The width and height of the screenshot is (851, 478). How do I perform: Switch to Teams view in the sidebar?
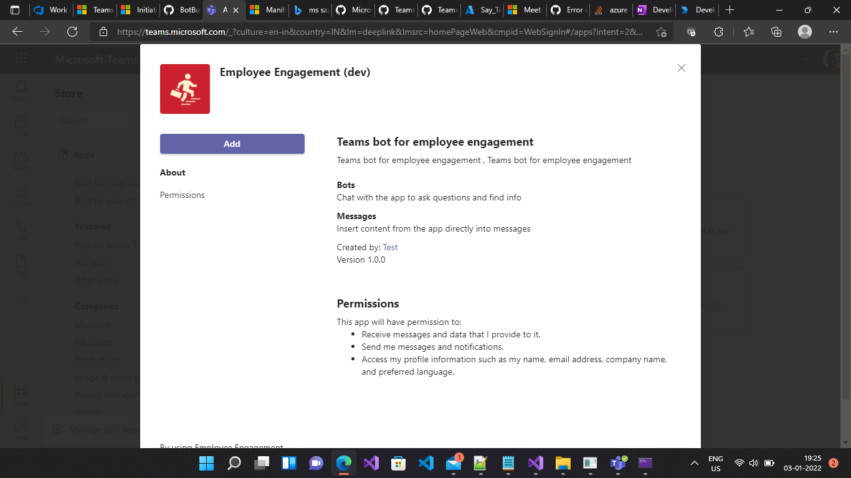(21, 161)
